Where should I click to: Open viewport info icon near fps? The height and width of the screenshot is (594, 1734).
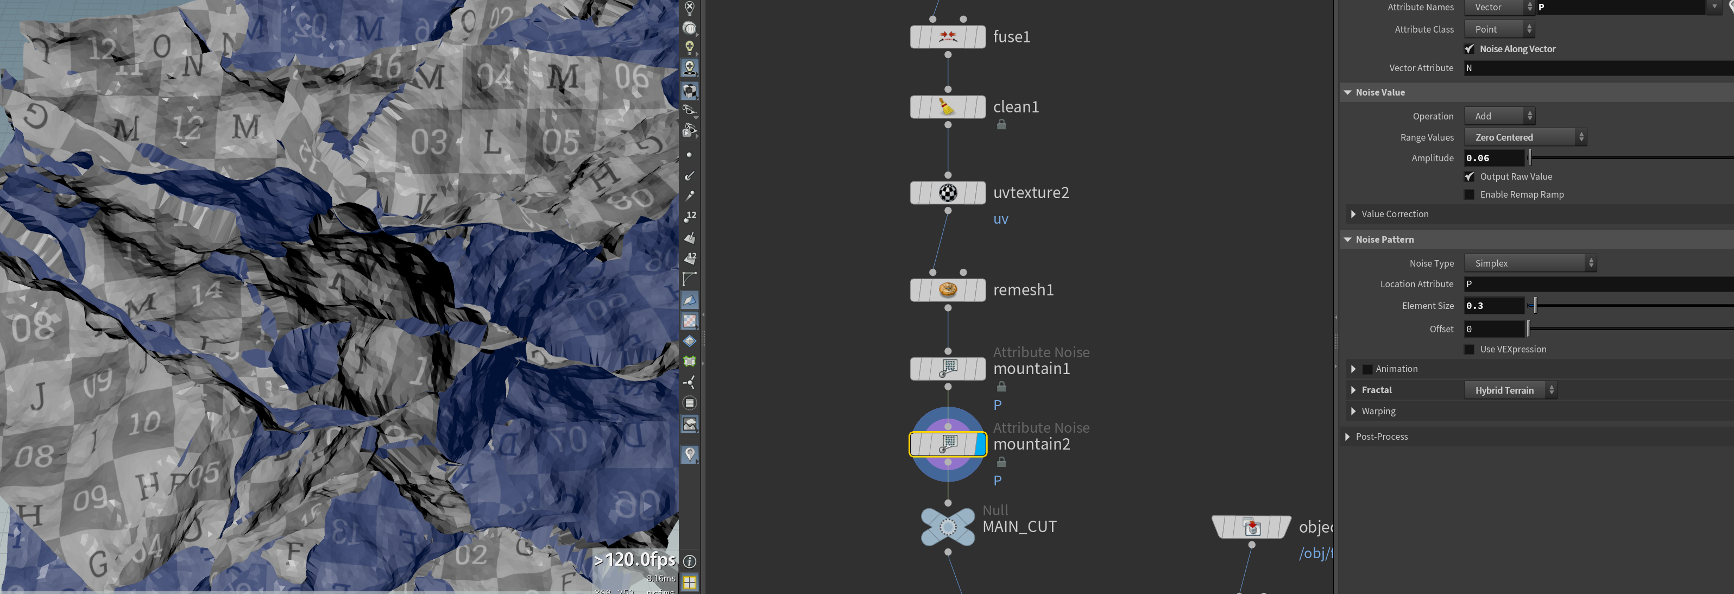tap(690, 561)
